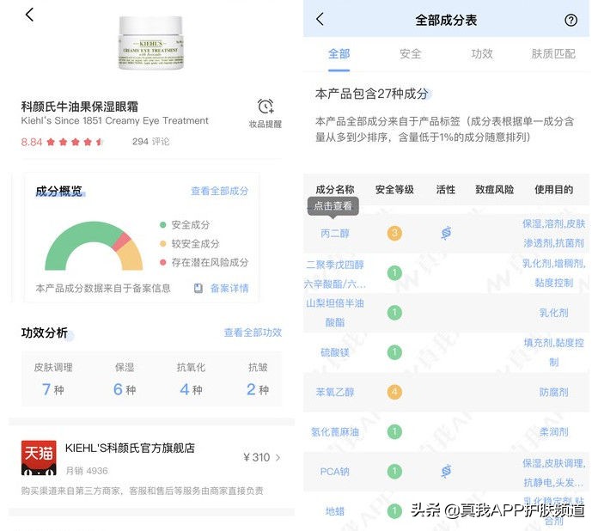Tap the 存在潜在风险成分 legend entry
Screen dimensions: 598x531
click(204, 262)
